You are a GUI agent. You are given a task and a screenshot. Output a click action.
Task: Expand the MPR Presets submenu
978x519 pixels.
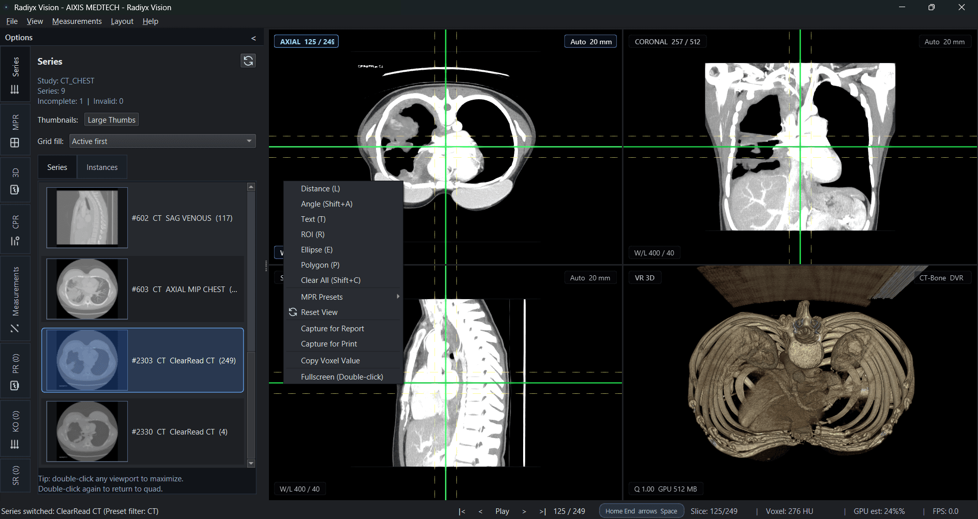343,297
